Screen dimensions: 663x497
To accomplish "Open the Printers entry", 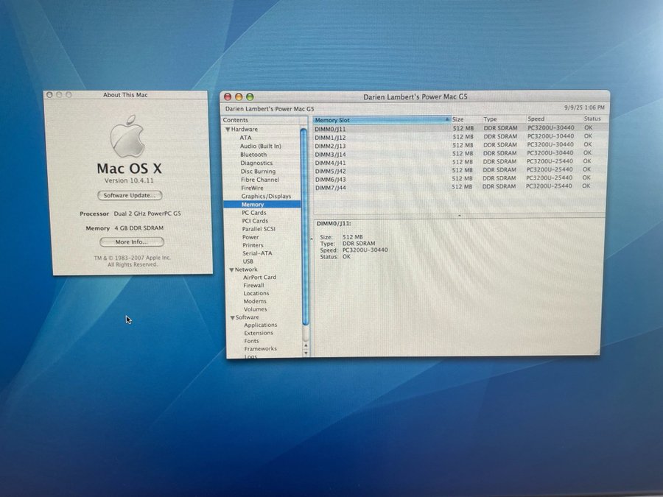I will click(253, 245).
